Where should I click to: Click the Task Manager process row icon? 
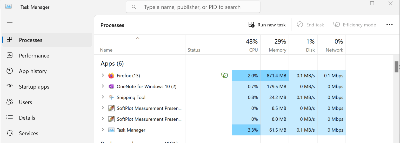(111, 130)
